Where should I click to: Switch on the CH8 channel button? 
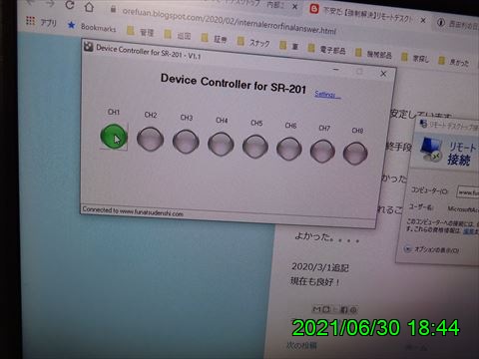(355, 154)
